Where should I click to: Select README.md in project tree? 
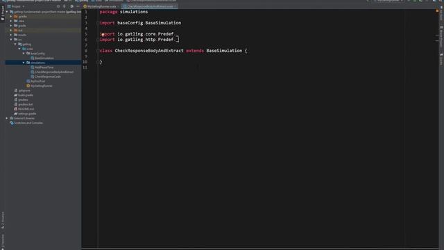click(26, 109)
